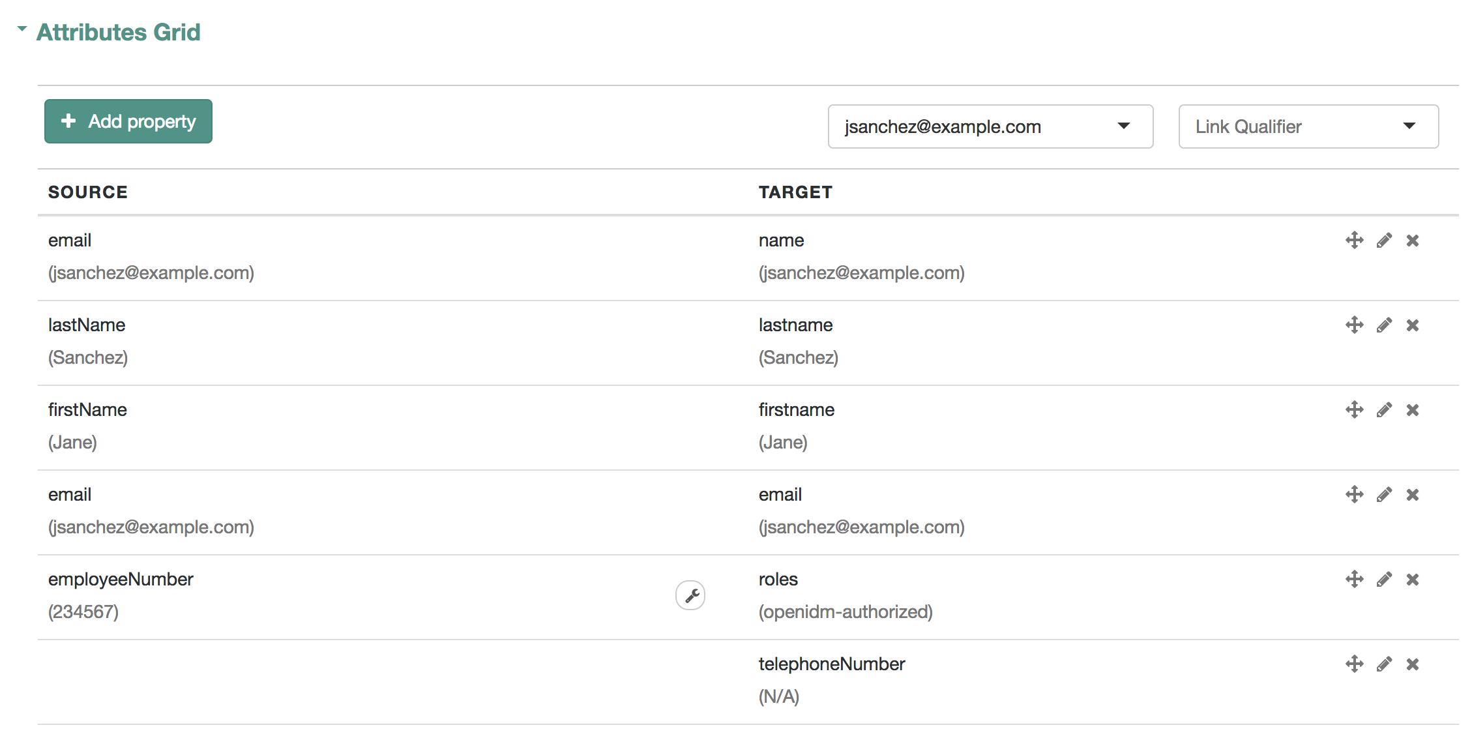The height and width of the screenshot is (738, 1472).
Task: Click wrench transform icon on employeeNumber row
Action: click(690, 595)
